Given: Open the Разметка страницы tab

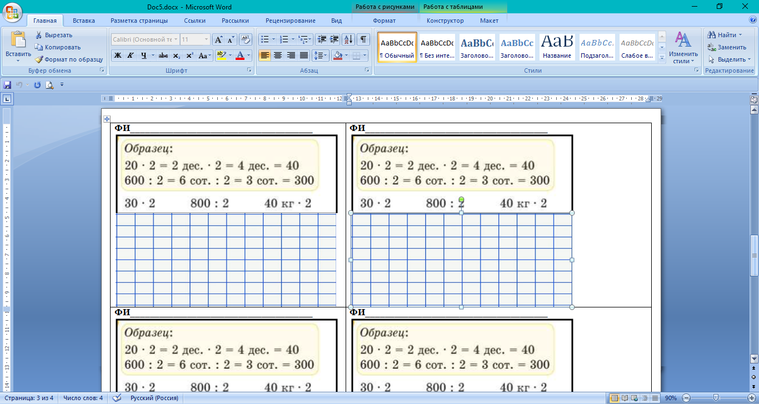Looking at the screenshot, I should click(x=139, y=21).
